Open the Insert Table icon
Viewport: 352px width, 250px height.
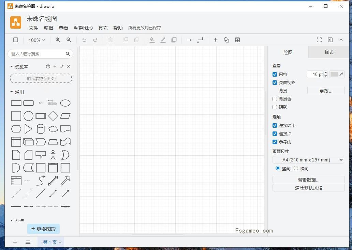[x=237, y=40]
